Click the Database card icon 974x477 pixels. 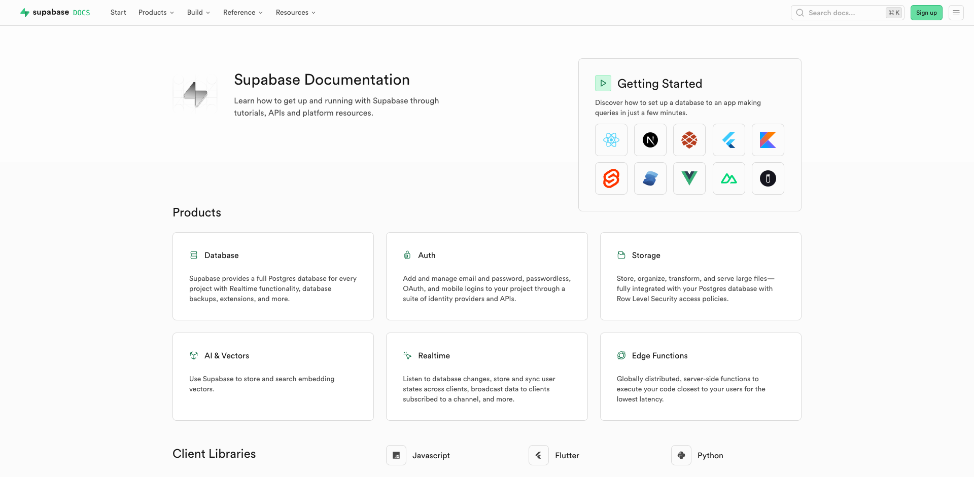pos(194,255)
